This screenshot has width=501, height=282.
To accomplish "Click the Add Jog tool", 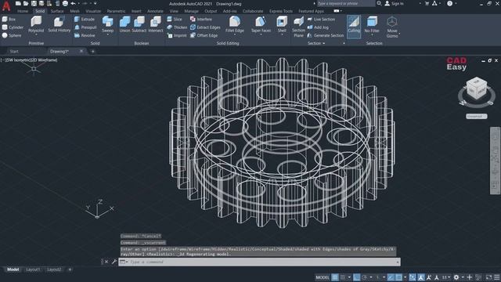I will coord(318,27).
